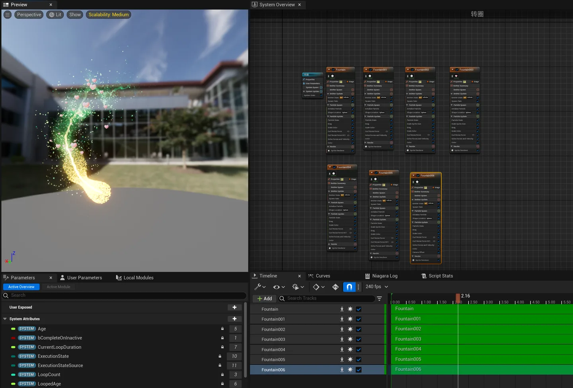Open the Local Modules tab

tap(134, 278)
